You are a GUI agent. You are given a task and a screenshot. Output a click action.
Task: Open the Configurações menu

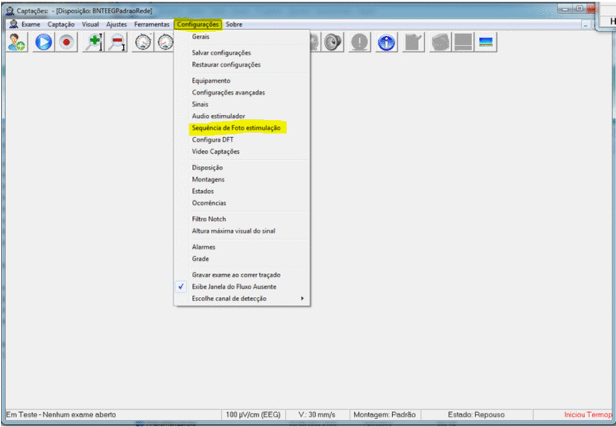coord(198,25)
